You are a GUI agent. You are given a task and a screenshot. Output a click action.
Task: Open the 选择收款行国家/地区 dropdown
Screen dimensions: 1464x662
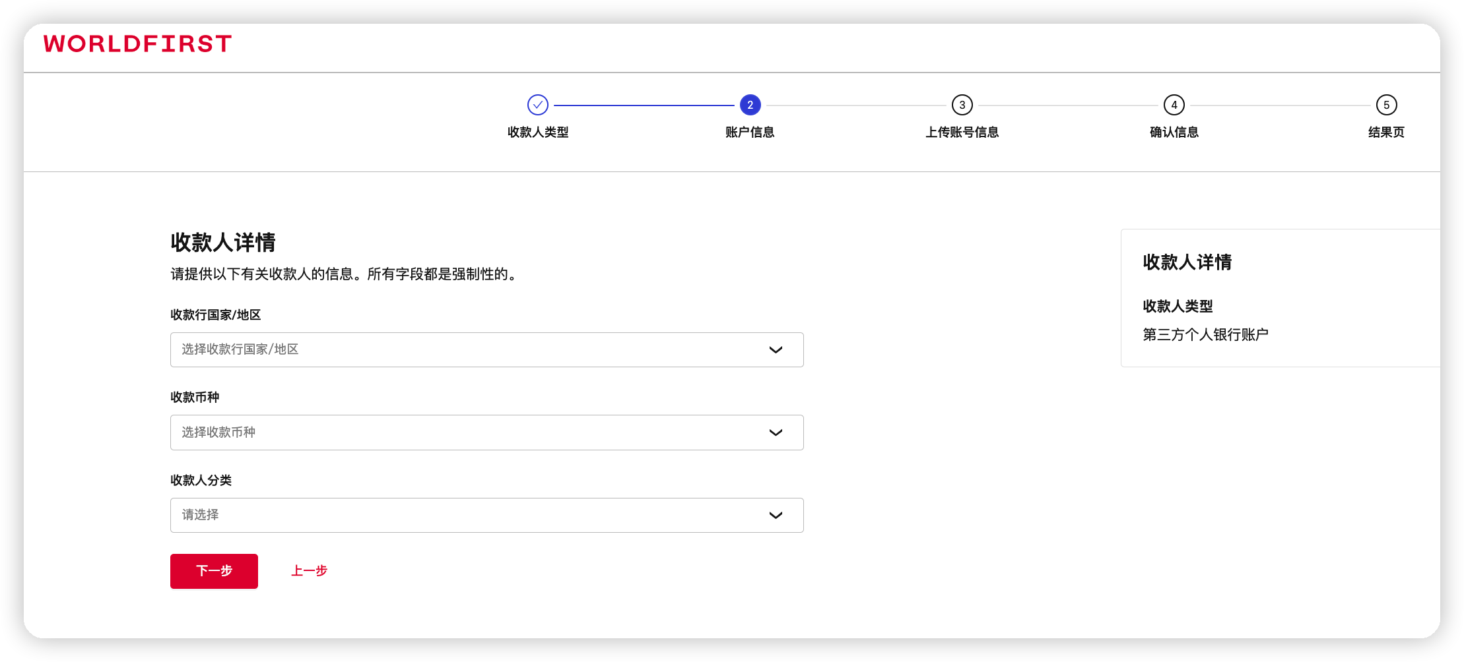462,350
